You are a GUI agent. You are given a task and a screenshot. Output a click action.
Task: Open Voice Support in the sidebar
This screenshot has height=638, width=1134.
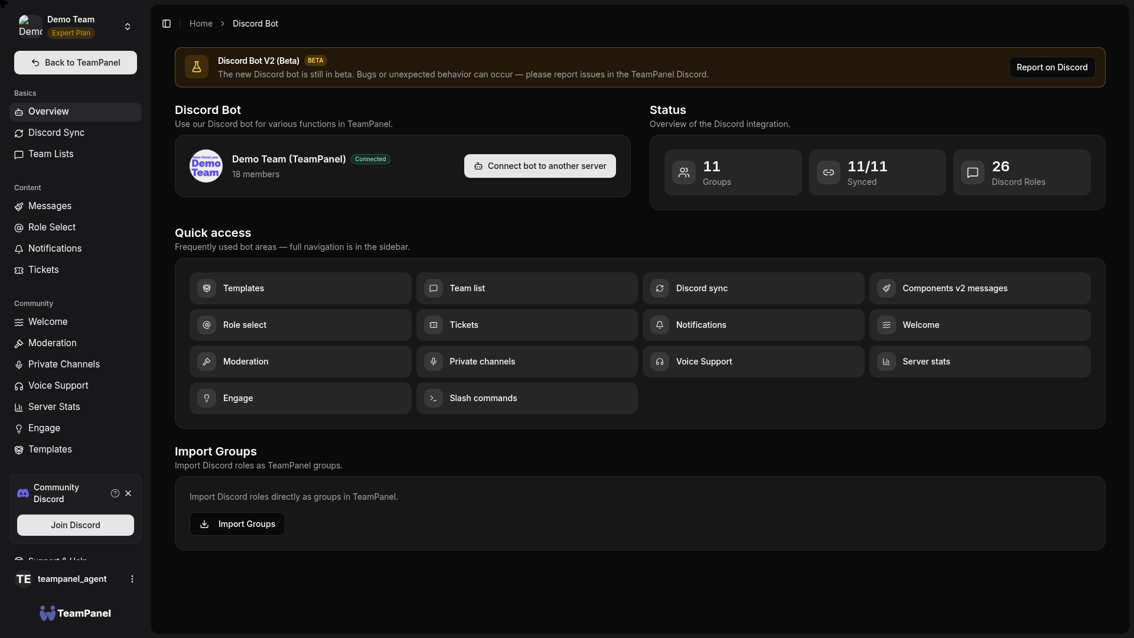click(x=76, y=386)
